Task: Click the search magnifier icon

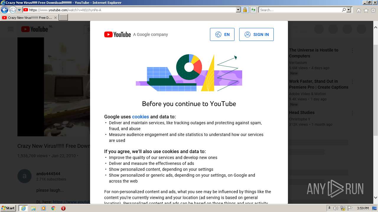Action: pos(344,10)
